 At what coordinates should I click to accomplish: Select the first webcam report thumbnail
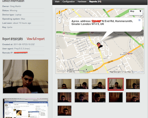[x=64, y=84]
